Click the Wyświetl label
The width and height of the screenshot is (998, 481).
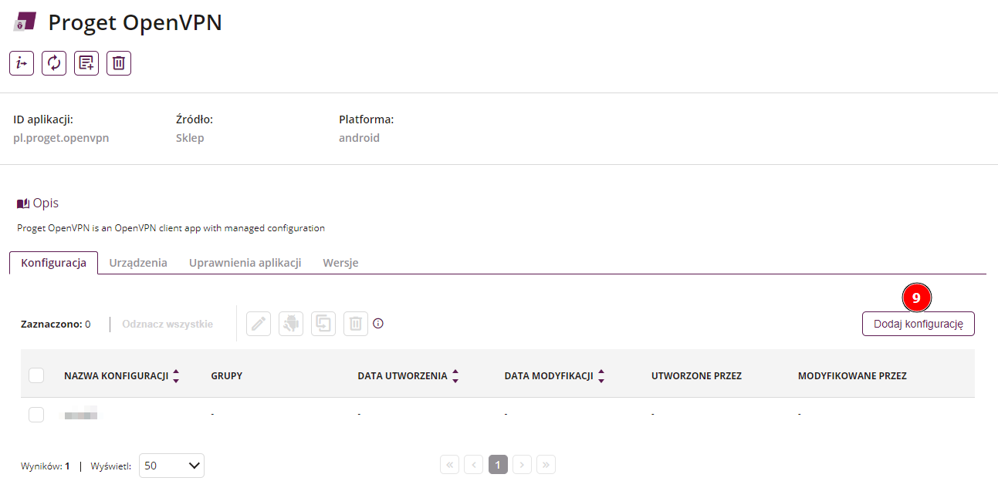tap(111, 466)
